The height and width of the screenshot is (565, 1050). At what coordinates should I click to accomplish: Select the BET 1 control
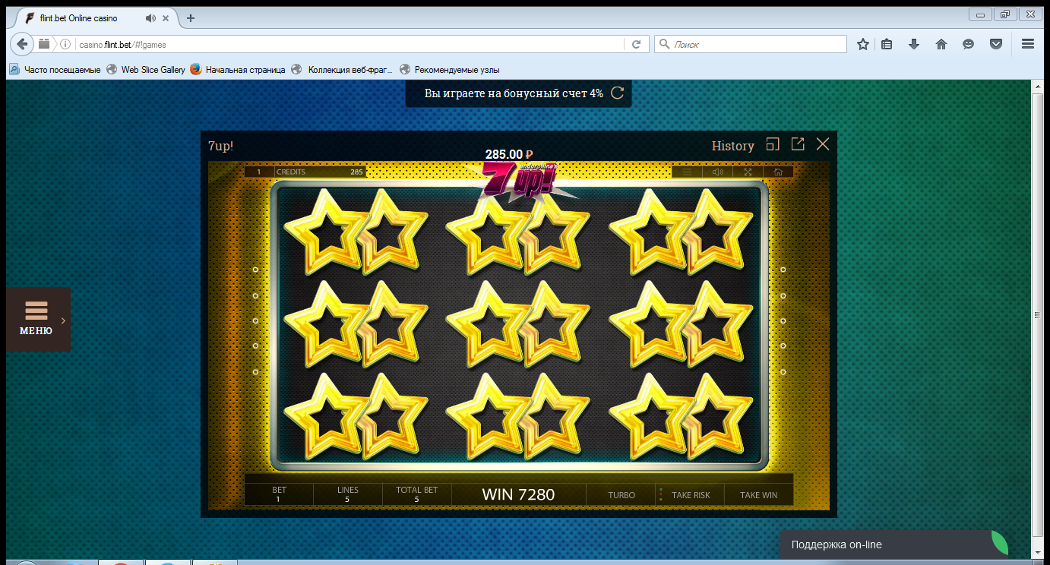pyautogui.click(x=279, y=494)
